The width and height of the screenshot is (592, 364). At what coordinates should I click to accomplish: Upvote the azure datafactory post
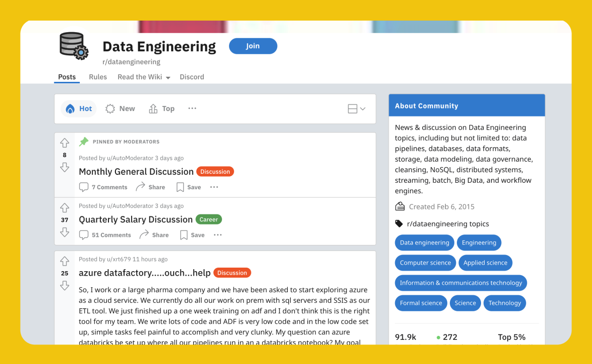point(64,260)
